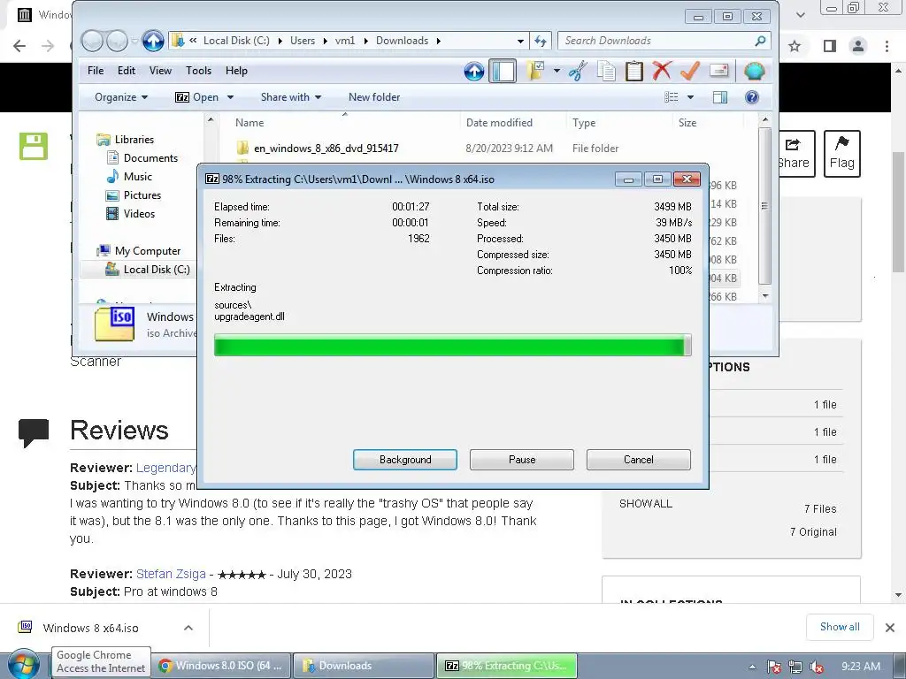Screen dimensions: 906x679
Task: Click the refresh button beside address bar
Action: click(x=541, y=41)
